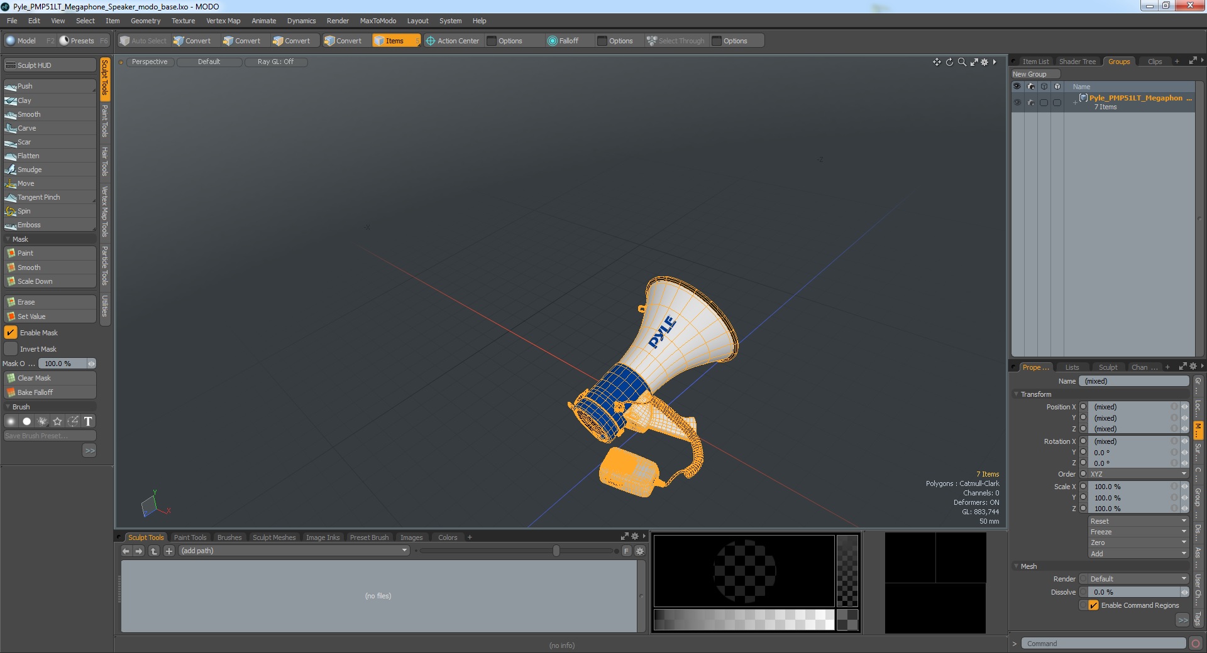Go back in the preset browser
The height and width of the screenshot is (653, 1207).
click(x=126, y=551)
